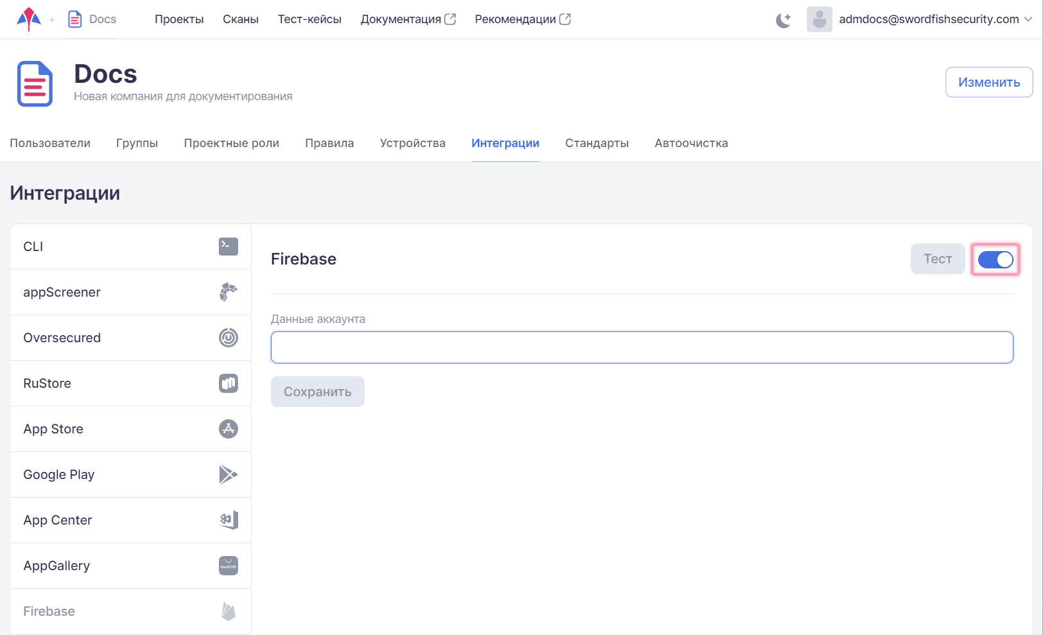The width and height of the screenshot is (1043, 635).
Task: Click the CLI terminal icon
Action: pyautogui.click(x=228, y=247)
